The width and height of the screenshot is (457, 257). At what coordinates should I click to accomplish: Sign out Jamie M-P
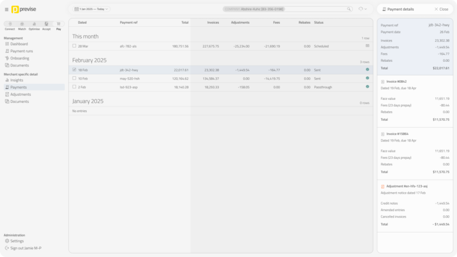(26, 248)
